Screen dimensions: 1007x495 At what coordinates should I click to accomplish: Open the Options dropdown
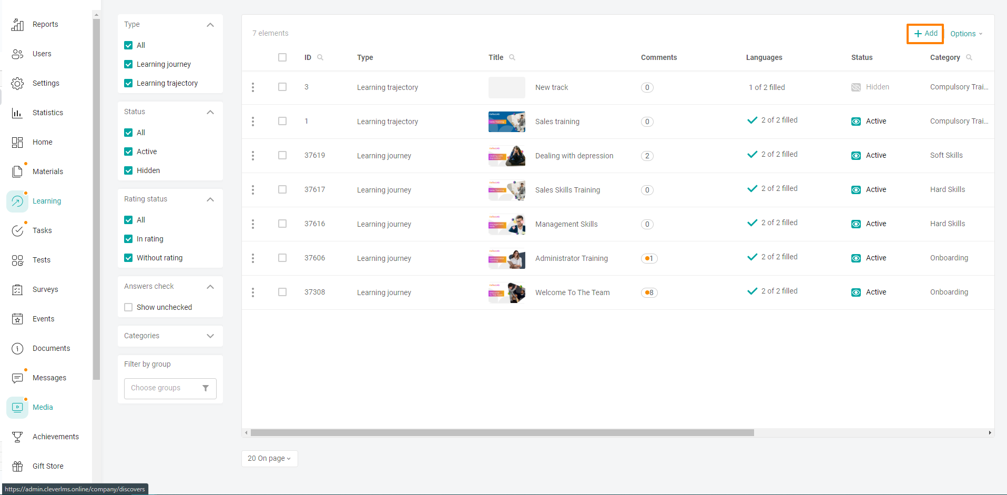(966, 34)
